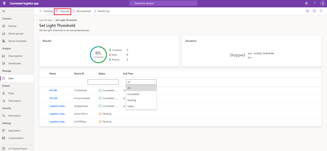
Task: Click Copy job button
Action: point(63,11)
